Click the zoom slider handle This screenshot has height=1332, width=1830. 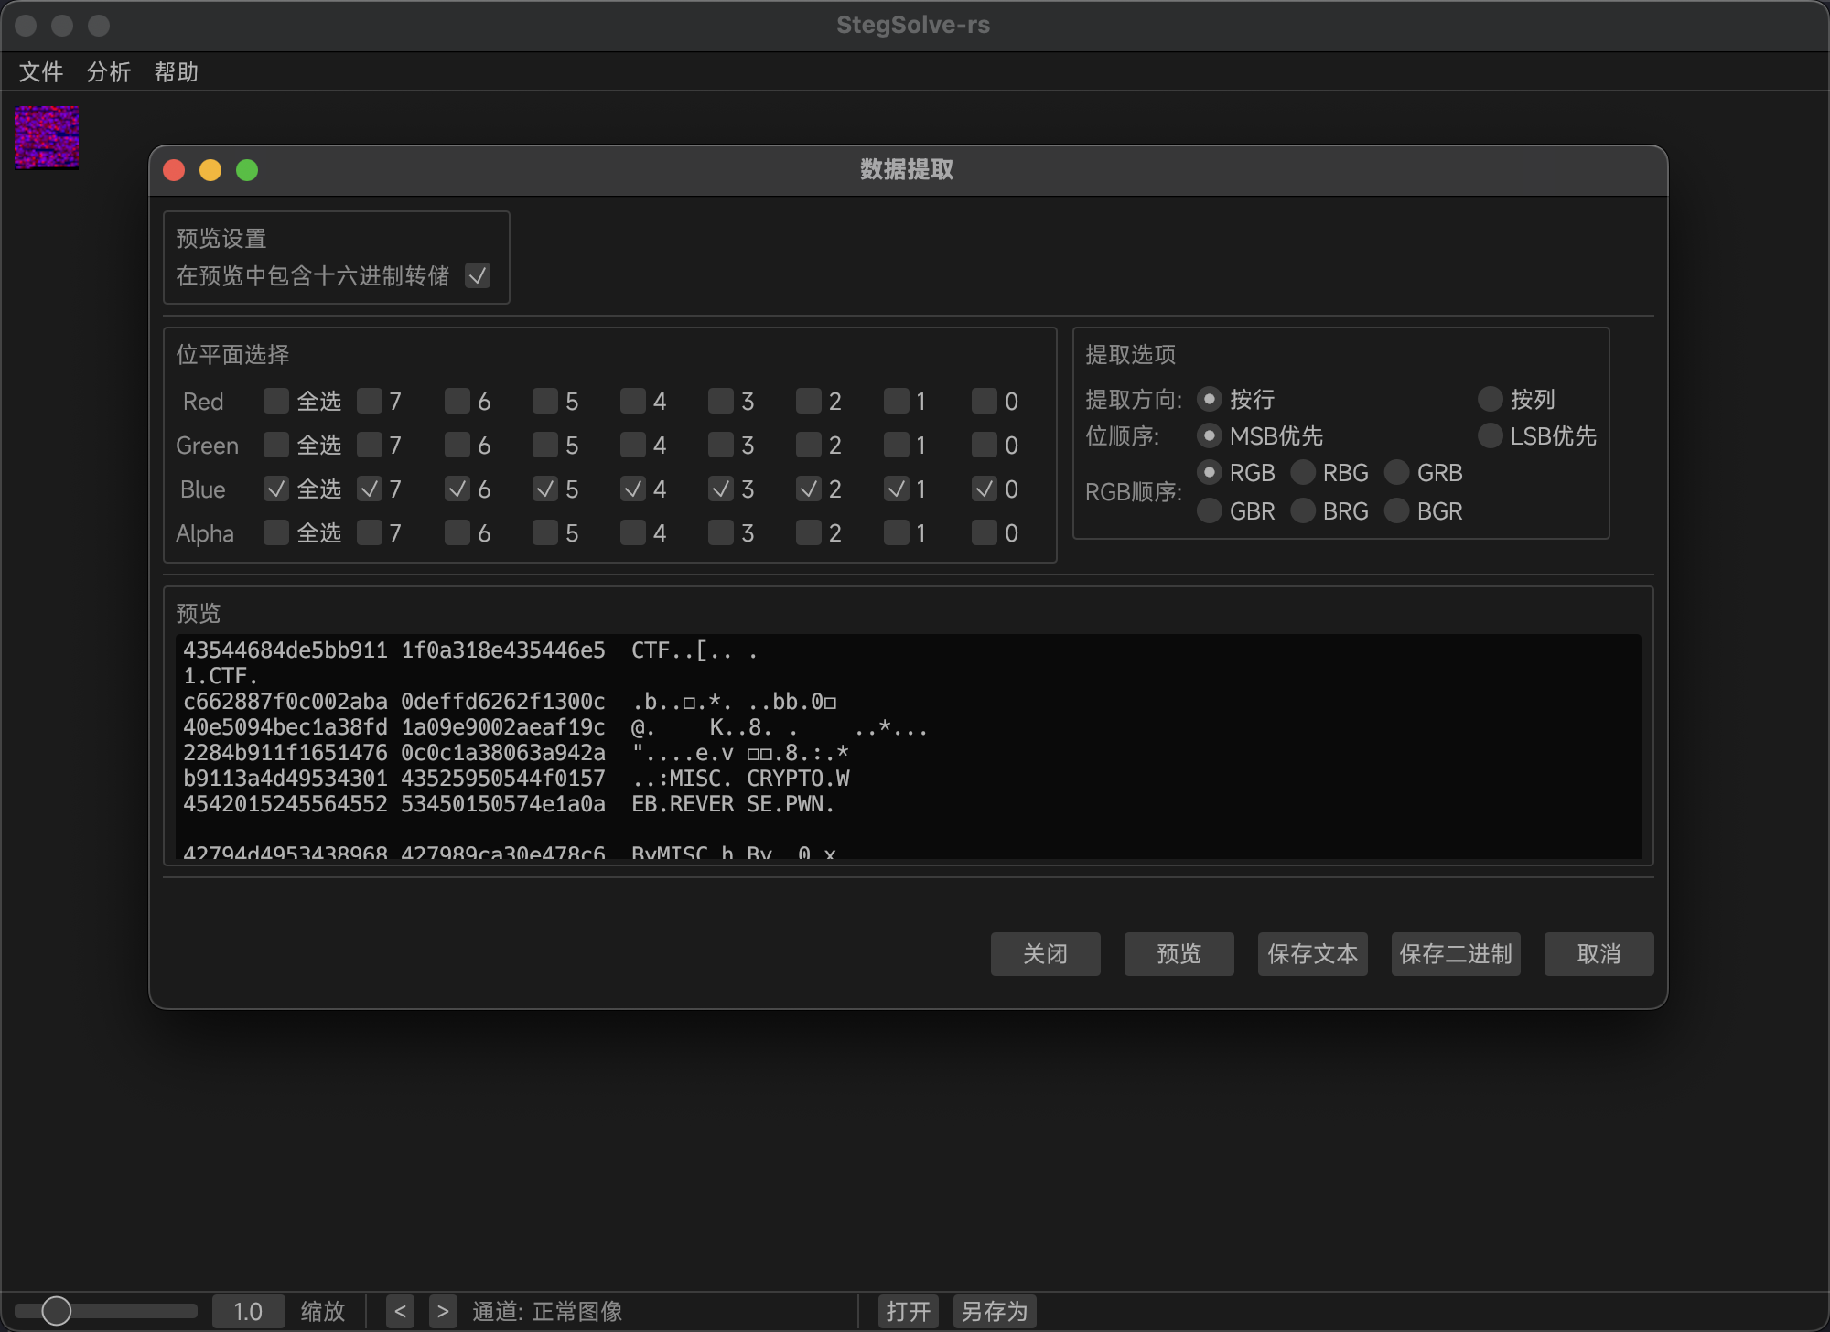pyautogui.click(x=57, y=1311)
